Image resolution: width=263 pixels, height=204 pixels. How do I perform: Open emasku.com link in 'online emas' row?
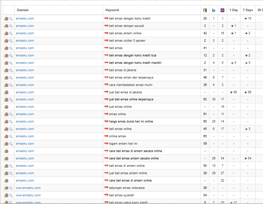[x=25, y=136]
